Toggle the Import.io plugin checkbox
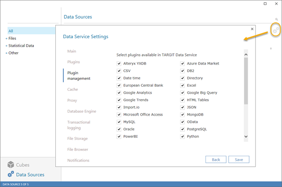The image size is (282, 187). pyautogui.click(x=119, y=107)
